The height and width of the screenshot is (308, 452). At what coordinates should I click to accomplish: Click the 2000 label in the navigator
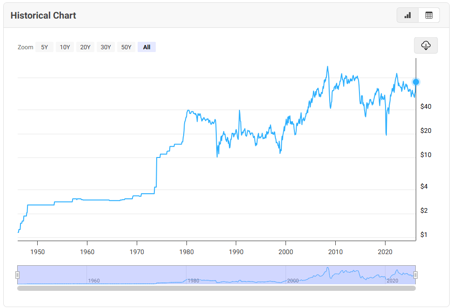point(292,281)
